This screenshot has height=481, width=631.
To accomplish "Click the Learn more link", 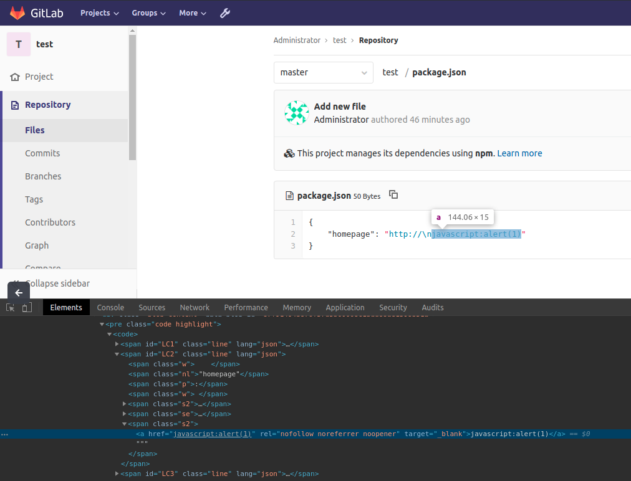I will (x=519, y=153).
